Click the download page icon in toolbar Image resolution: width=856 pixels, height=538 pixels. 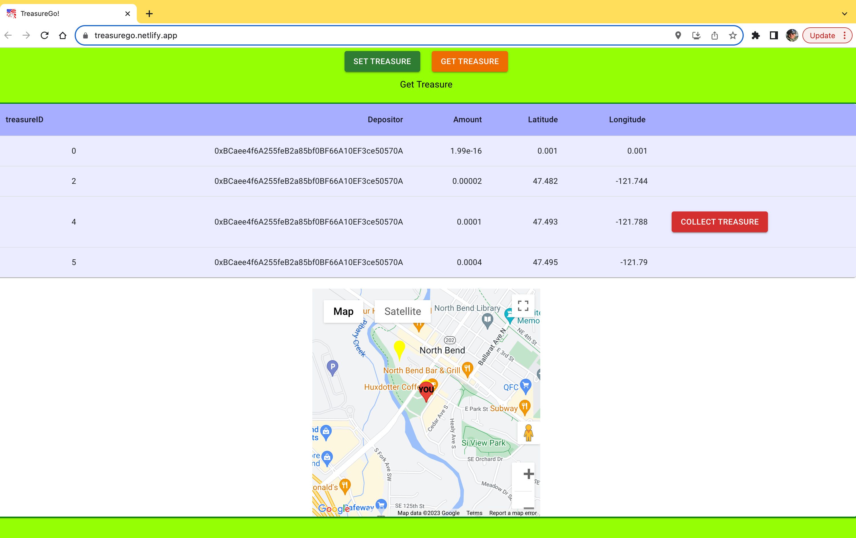coord(697,35)
